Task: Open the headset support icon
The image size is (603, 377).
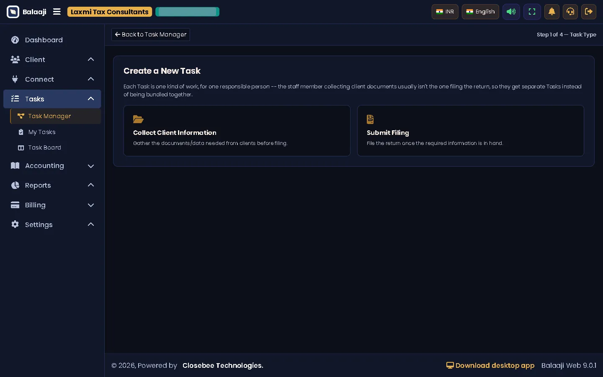Action: pos(570,12)
